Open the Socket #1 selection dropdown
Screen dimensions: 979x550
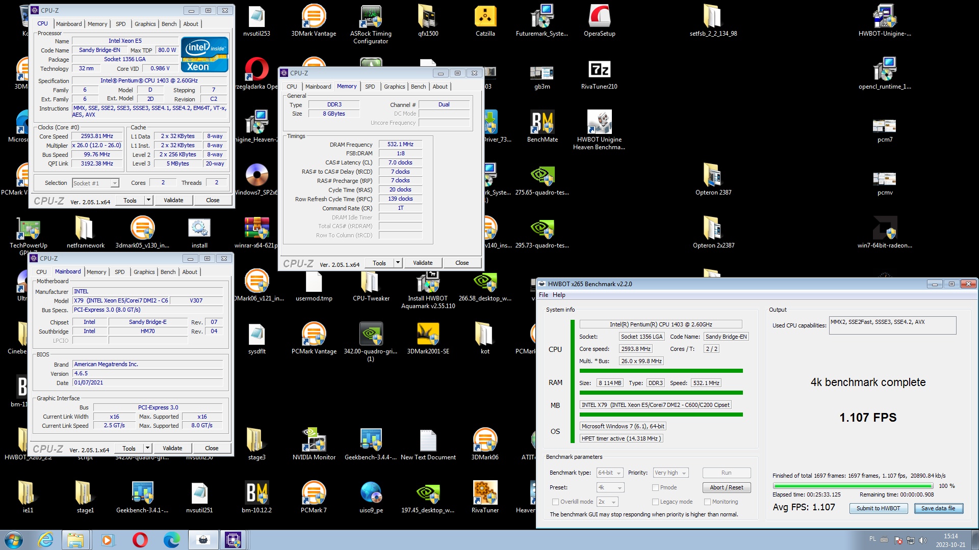tap(95, 183)
